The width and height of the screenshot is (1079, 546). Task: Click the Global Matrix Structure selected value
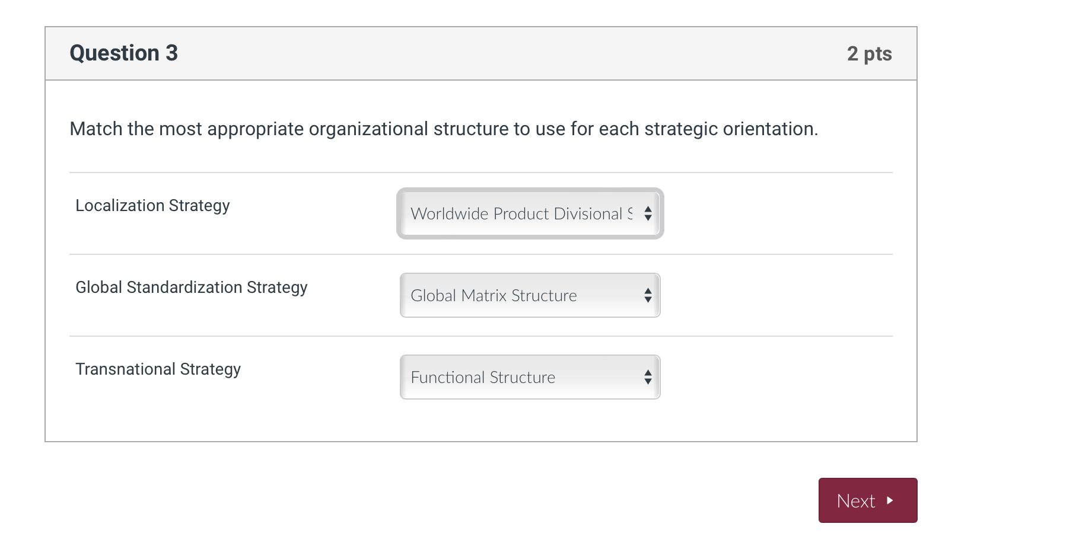pos(494,295)
